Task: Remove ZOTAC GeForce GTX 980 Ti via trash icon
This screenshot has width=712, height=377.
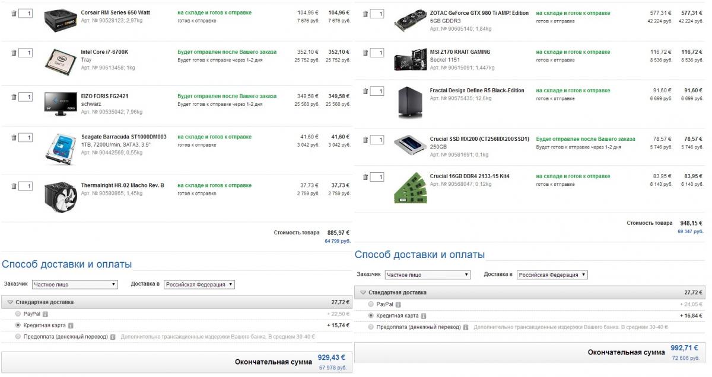Action: click(x=365, y=14)
